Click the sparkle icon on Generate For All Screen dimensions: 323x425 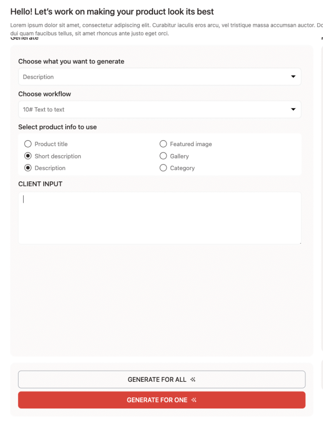(x=193, y=379)
